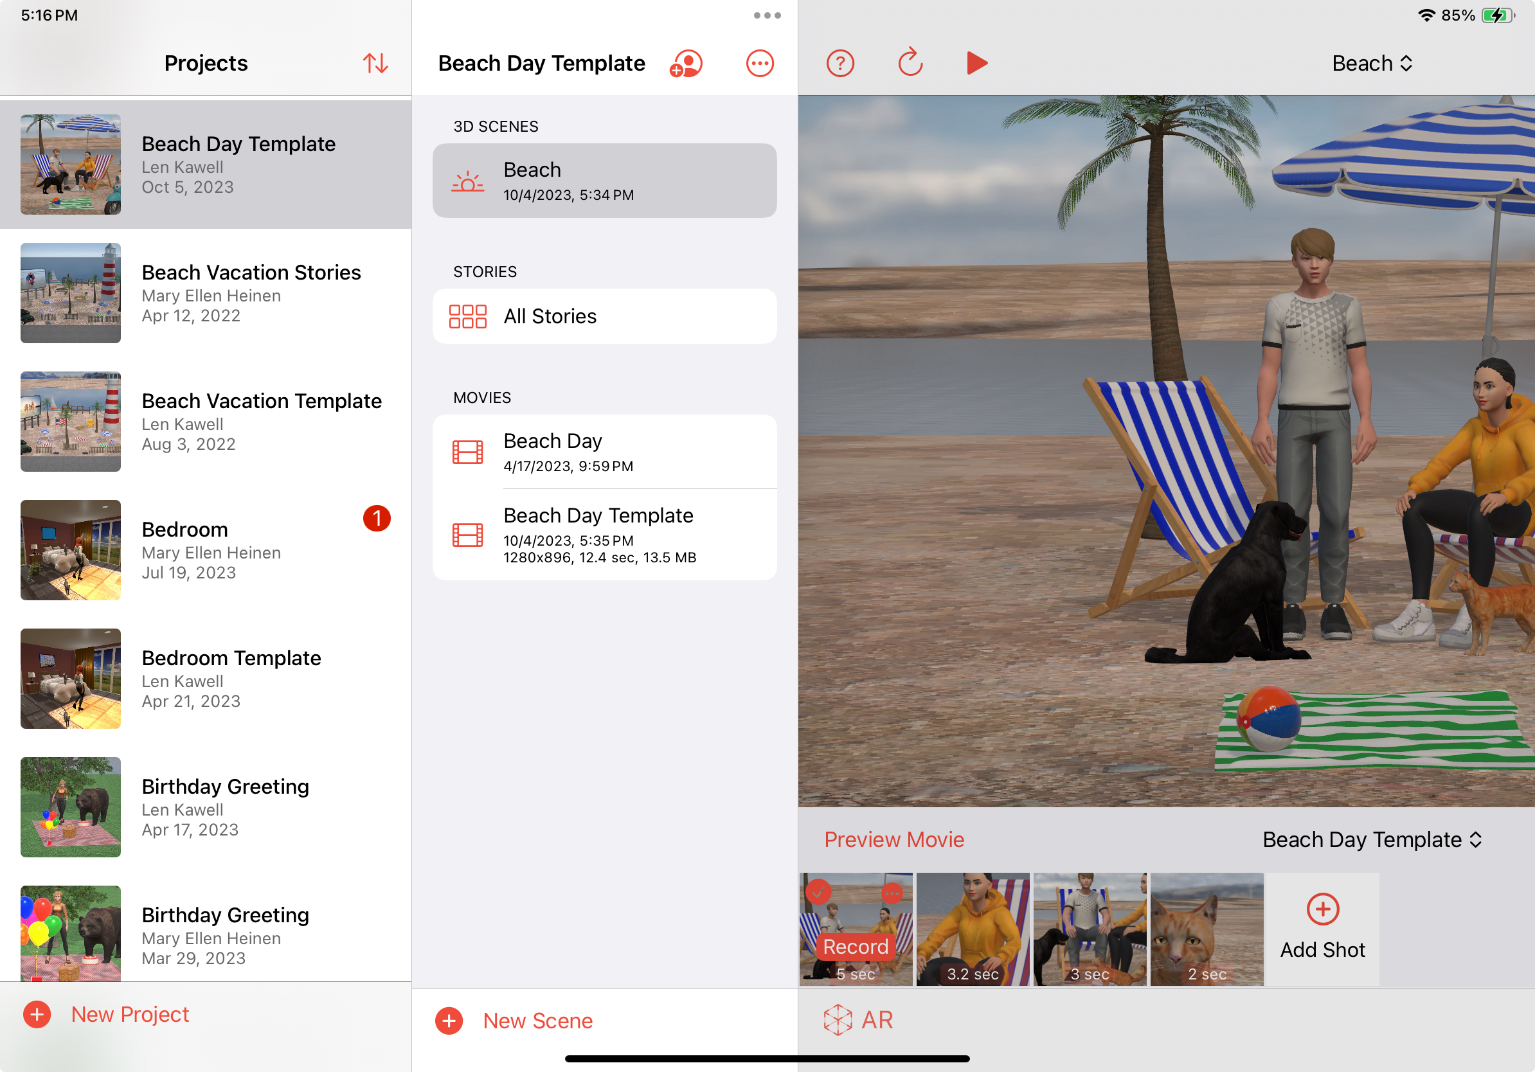The image size is (1535, 1072).
Task: Tap the battery indicator in the status bar
Action: click(1498, 15)
